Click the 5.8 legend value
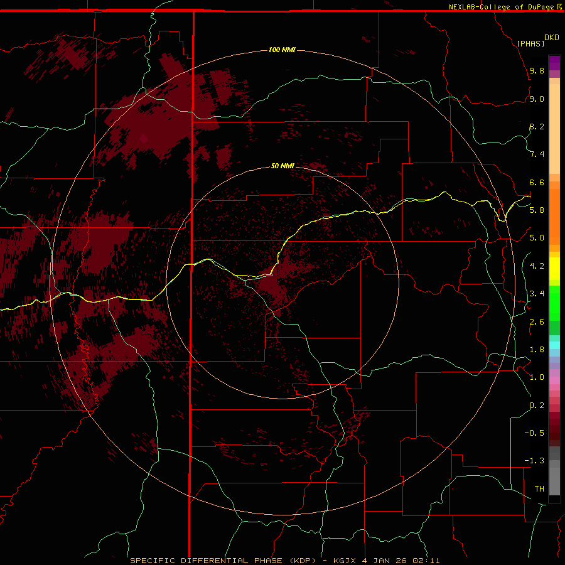The height and width of the screenshot is (565, 565). point(537,210)
